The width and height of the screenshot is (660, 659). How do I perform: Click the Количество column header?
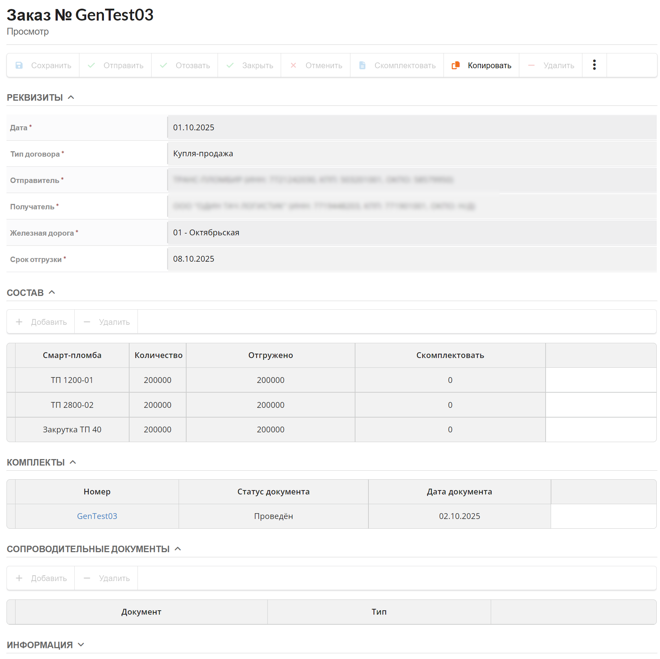(x=158, y=355)
